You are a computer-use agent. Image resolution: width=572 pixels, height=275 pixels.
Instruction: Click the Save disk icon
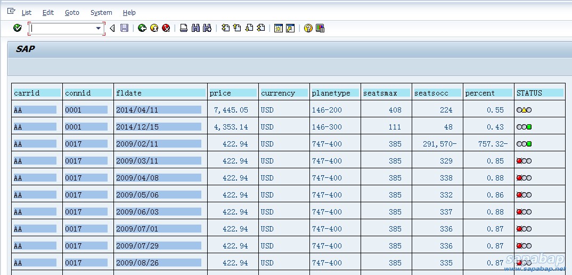(124, 28)
